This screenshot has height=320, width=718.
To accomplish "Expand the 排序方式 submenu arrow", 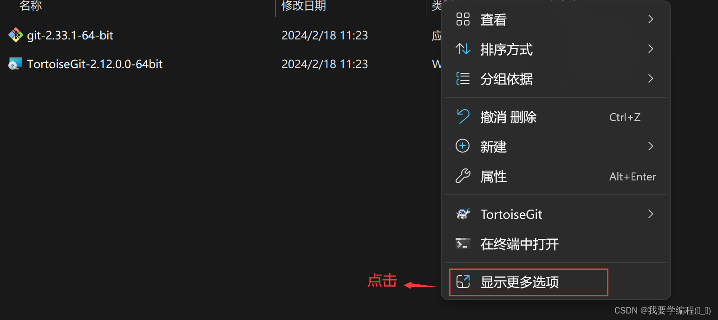I will tap(651, 49).
